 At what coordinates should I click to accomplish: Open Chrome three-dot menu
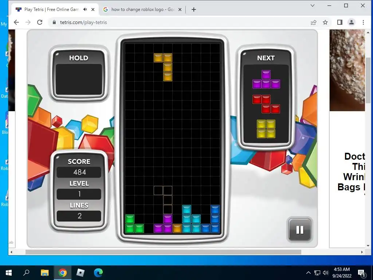(363, 22)
